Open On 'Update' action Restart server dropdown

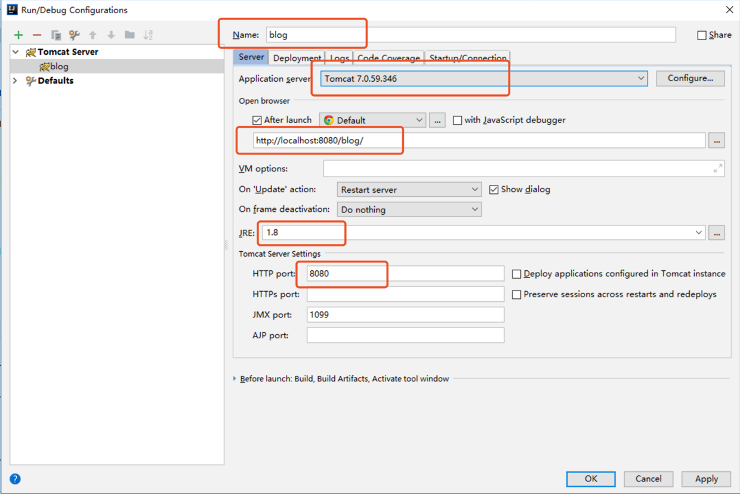[x=409, y=189]
